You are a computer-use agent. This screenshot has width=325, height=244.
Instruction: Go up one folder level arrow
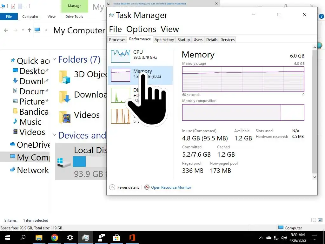point(30,30)
